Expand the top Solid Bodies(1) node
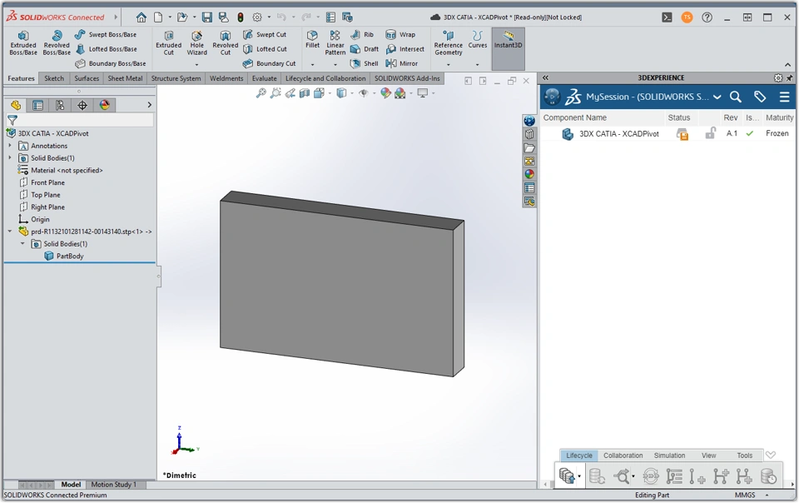This screenshot has width=799, height=503. coord(10,158)
